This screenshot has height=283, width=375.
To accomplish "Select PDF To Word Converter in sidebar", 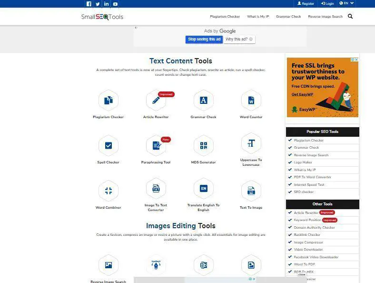I will pyautogui.click(x=312, y=177).
